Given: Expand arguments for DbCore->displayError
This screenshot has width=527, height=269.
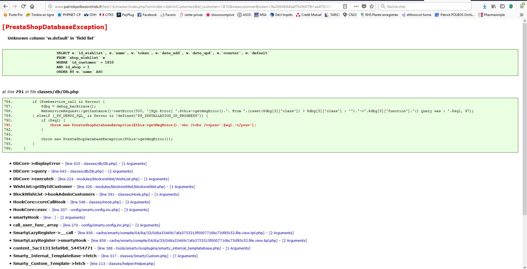Looking at the screenshot, I should click(x=134, y=163).
